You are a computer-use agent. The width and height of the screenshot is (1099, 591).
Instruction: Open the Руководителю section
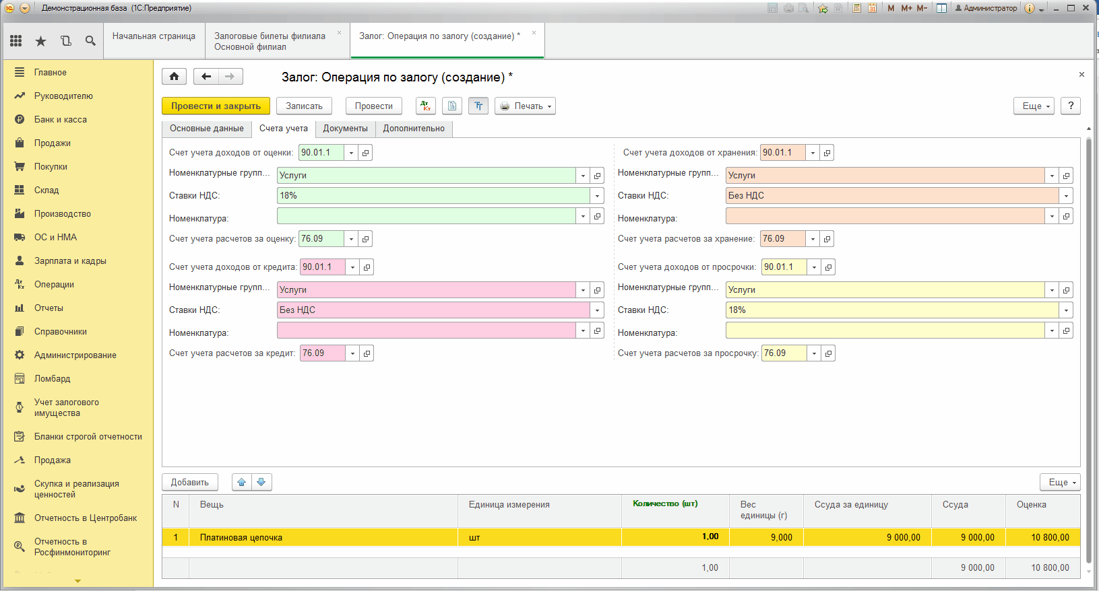pos(63,96)
